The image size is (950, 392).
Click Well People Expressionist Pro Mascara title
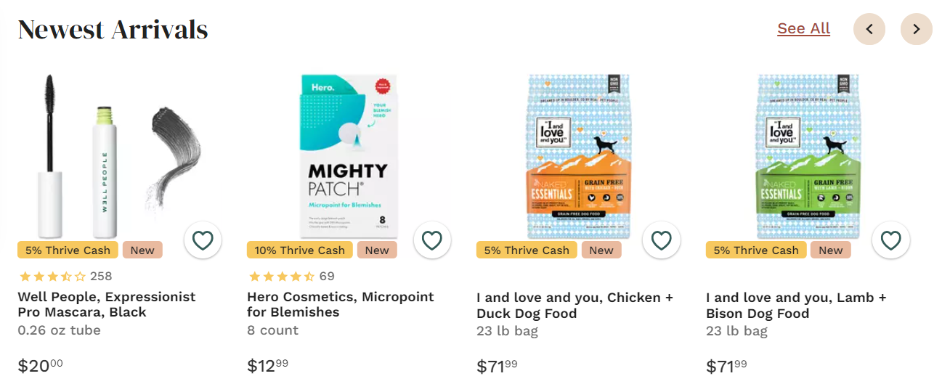106,305
